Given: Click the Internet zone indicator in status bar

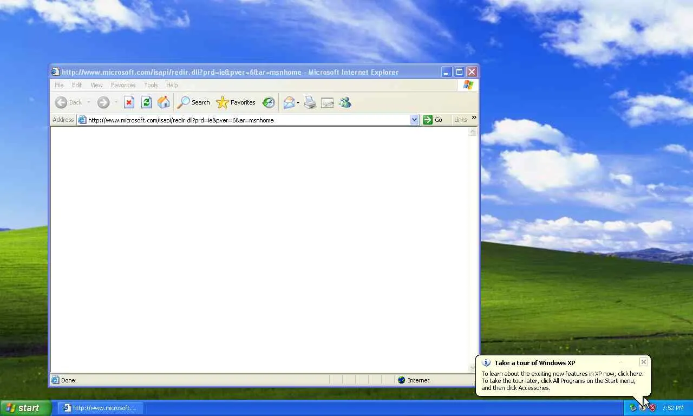Looking at the screenshot, I should click(x=414, y=380).
